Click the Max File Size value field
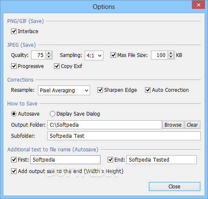 pyautogui.click(x=160, y=55)
